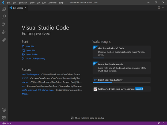Viewport: 167px width, 125px height.
Task: Close the Get Started tab
Action: (x=25, y=8)
